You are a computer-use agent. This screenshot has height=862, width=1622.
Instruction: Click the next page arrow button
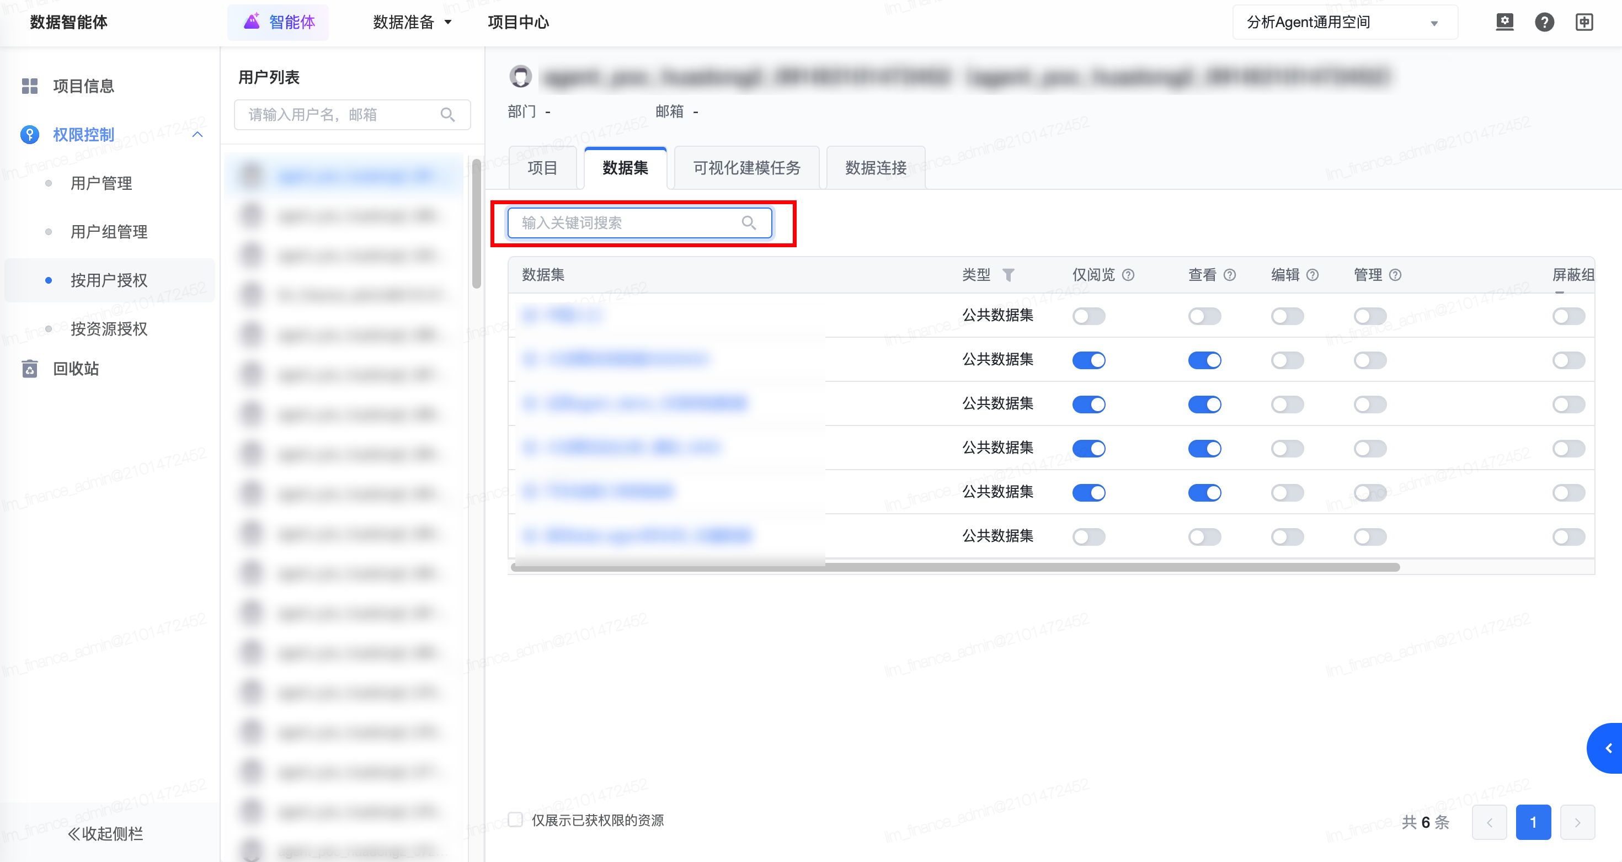pyautogui.click(x=1577, y=822)
